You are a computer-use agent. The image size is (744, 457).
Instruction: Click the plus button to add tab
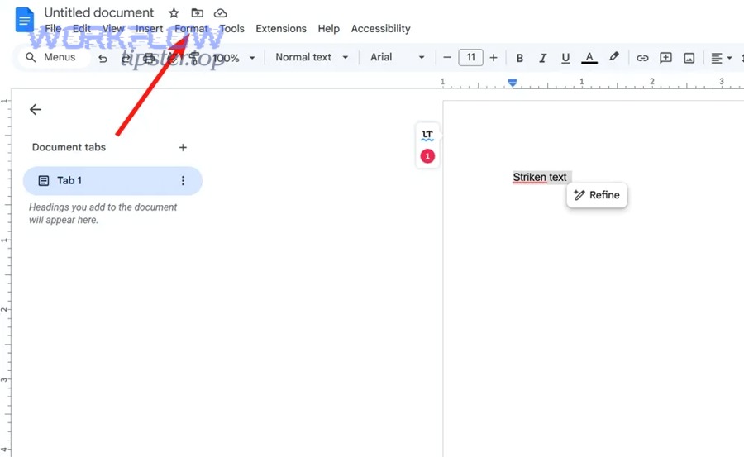click(183, 147)
